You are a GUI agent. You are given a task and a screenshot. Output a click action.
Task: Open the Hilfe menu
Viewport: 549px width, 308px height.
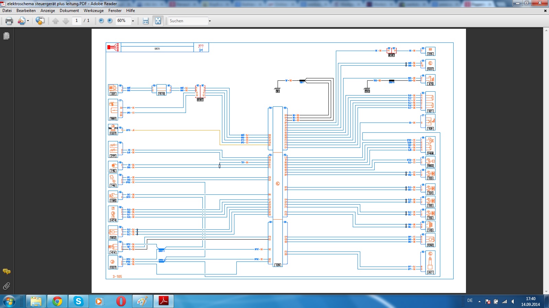coord(130,11)
